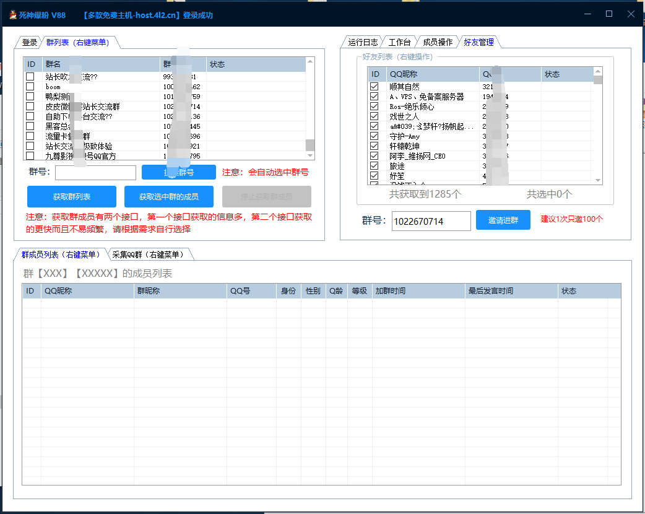The image size is (645, 514).
Task: Click the 获取群列表 button
Action: coord(72,196)
